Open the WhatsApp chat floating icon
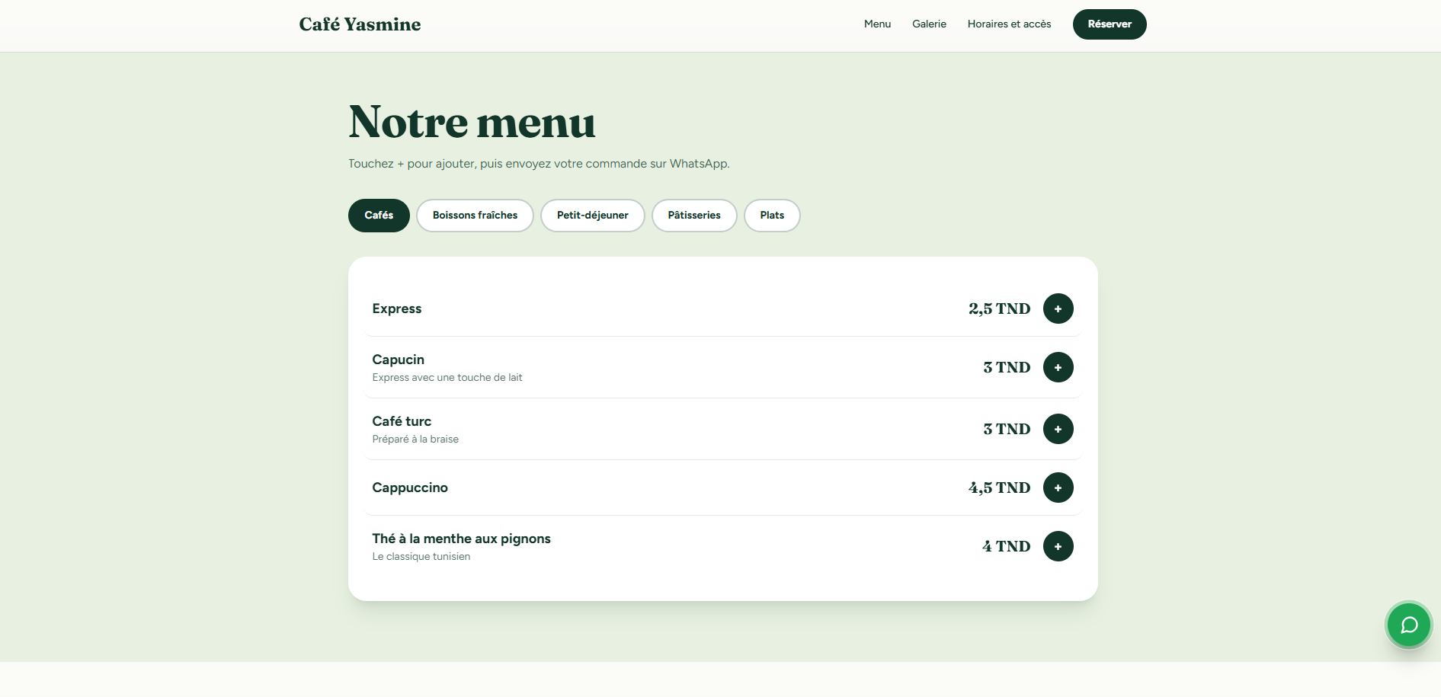Viewport: 1441px width, 697px height. (x=1408, y=625)
